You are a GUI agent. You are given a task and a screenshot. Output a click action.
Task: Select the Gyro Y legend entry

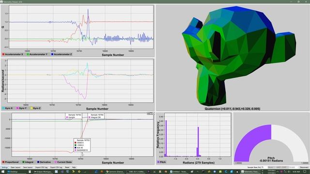tap(21, 108)
